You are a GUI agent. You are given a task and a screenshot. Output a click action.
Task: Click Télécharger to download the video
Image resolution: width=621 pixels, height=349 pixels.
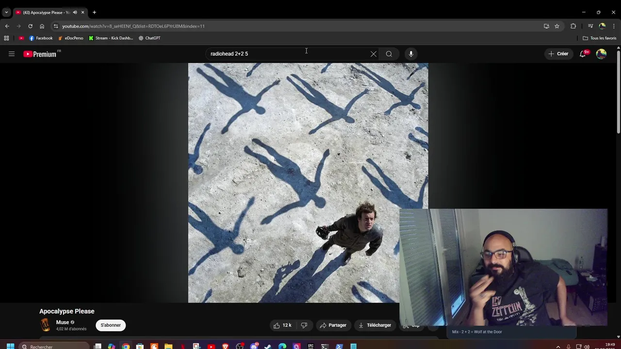[x=375, y=325]
